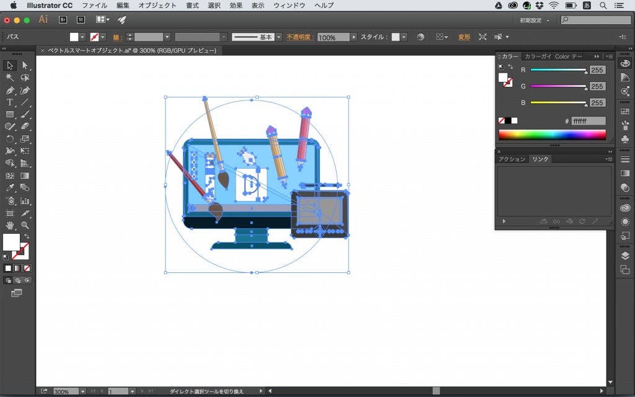The height and width of the screenshot is (397, 635).
Task: Select the Artboard tool
Action: (x=10, y=213)
